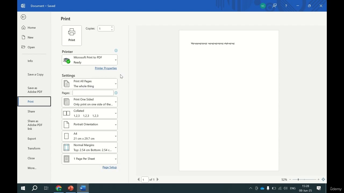Switch to Chrome on the taskbar
Image resolution: width=344 pixels, height=193 pixels.
pyautogui.click(x=59, y=188)
